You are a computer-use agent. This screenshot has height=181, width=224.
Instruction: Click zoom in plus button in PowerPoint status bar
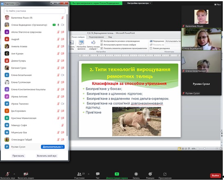coord(217,148)
